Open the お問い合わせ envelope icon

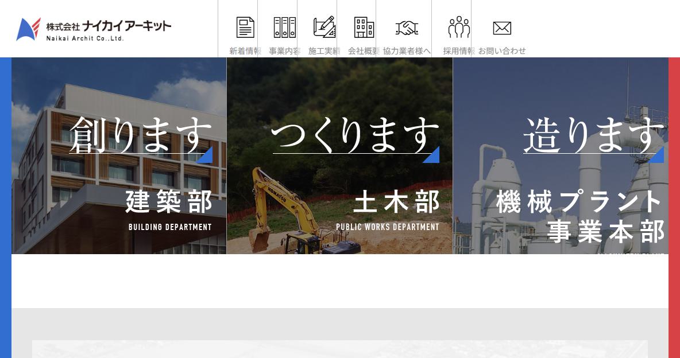click(502, 28)
